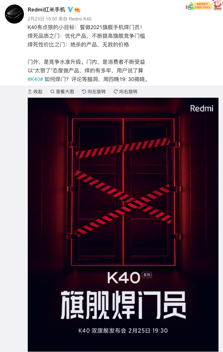
Task: Click the rotate-right arrow icon
Action: tap(115, 91)
